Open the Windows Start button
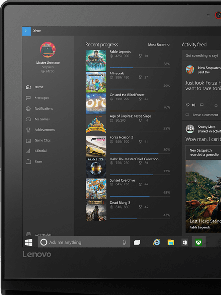 [29, 242]
